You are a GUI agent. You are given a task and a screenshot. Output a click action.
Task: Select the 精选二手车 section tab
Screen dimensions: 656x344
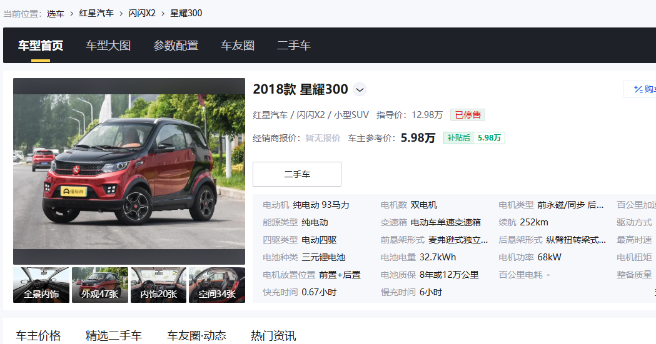(114, 336)
